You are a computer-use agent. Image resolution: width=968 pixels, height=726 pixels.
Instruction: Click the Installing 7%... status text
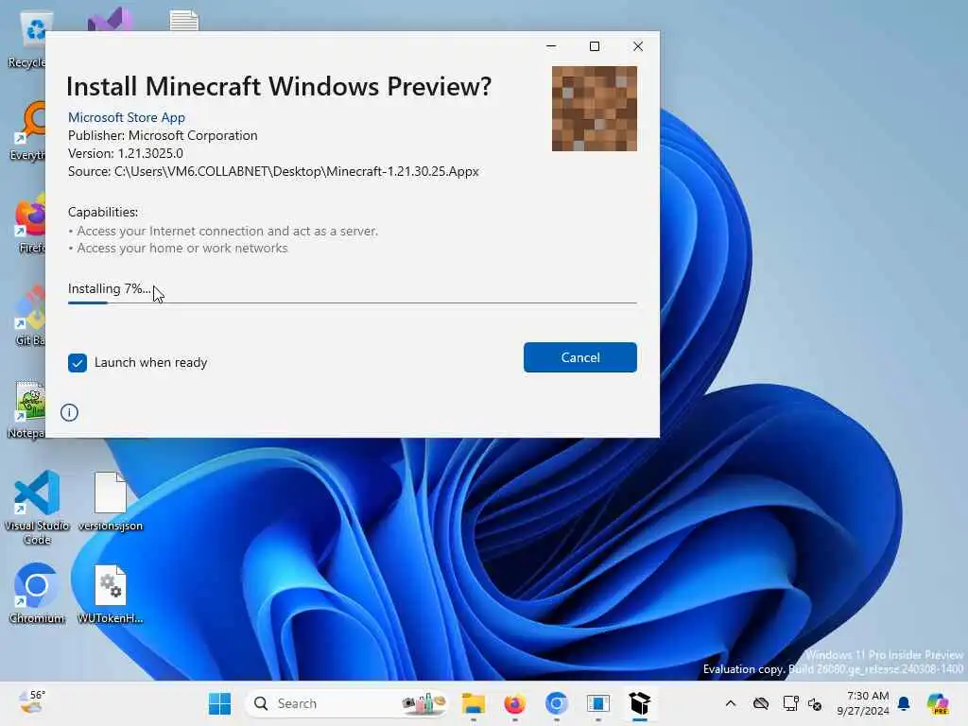(x=110, y=289)
